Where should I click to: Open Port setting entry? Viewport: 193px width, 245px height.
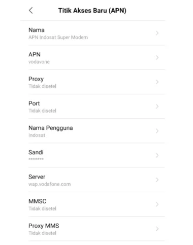[96, 107]
